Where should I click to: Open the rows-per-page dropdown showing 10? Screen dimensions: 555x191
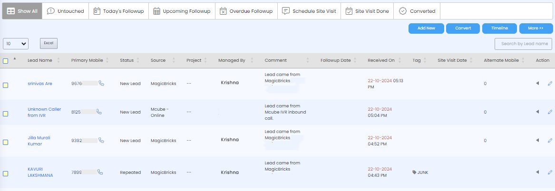16,44
